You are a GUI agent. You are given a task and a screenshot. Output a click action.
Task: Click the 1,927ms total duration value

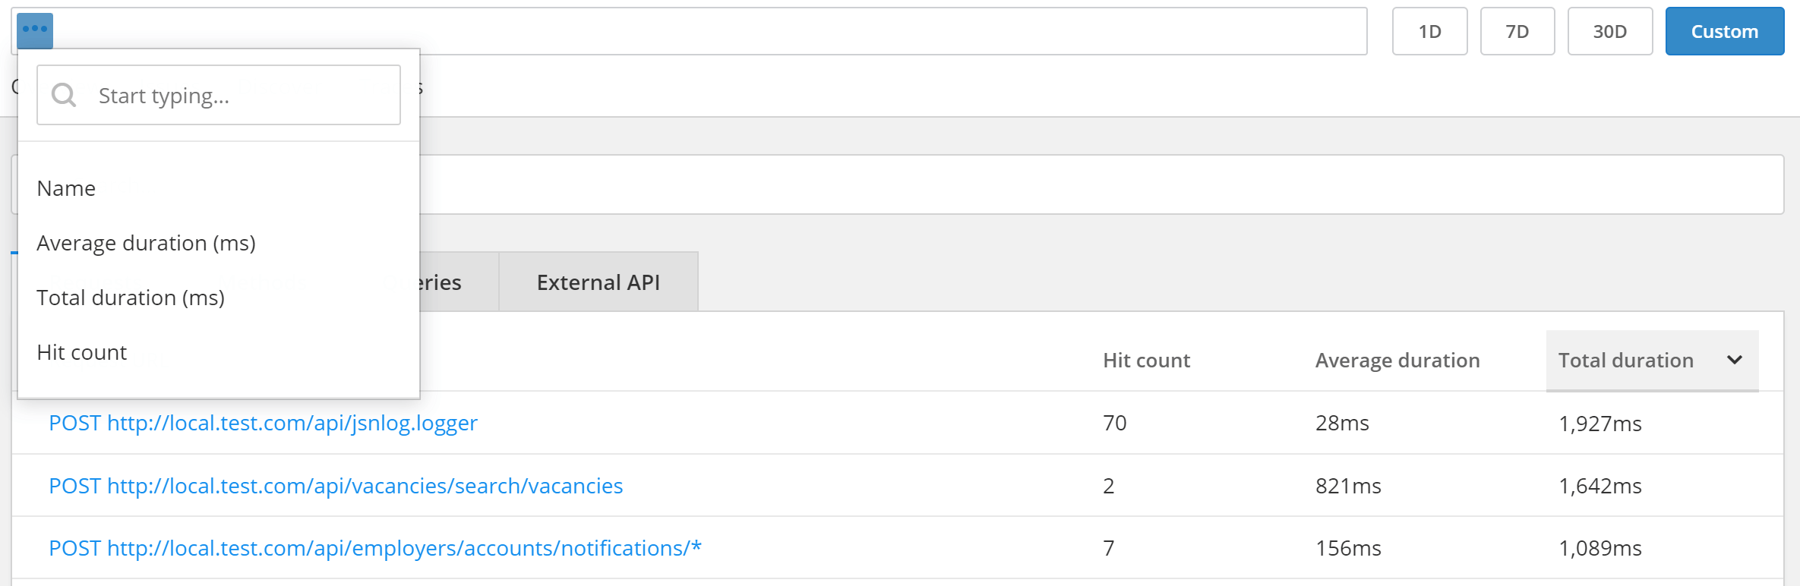1599,424
